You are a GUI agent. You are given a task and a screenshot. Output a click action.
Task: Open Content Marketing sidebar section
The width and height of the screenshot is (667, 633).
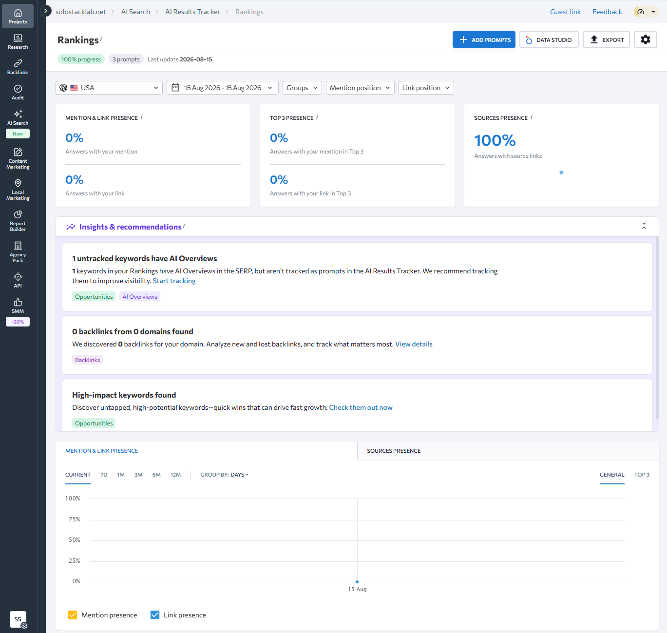point(18,158)
